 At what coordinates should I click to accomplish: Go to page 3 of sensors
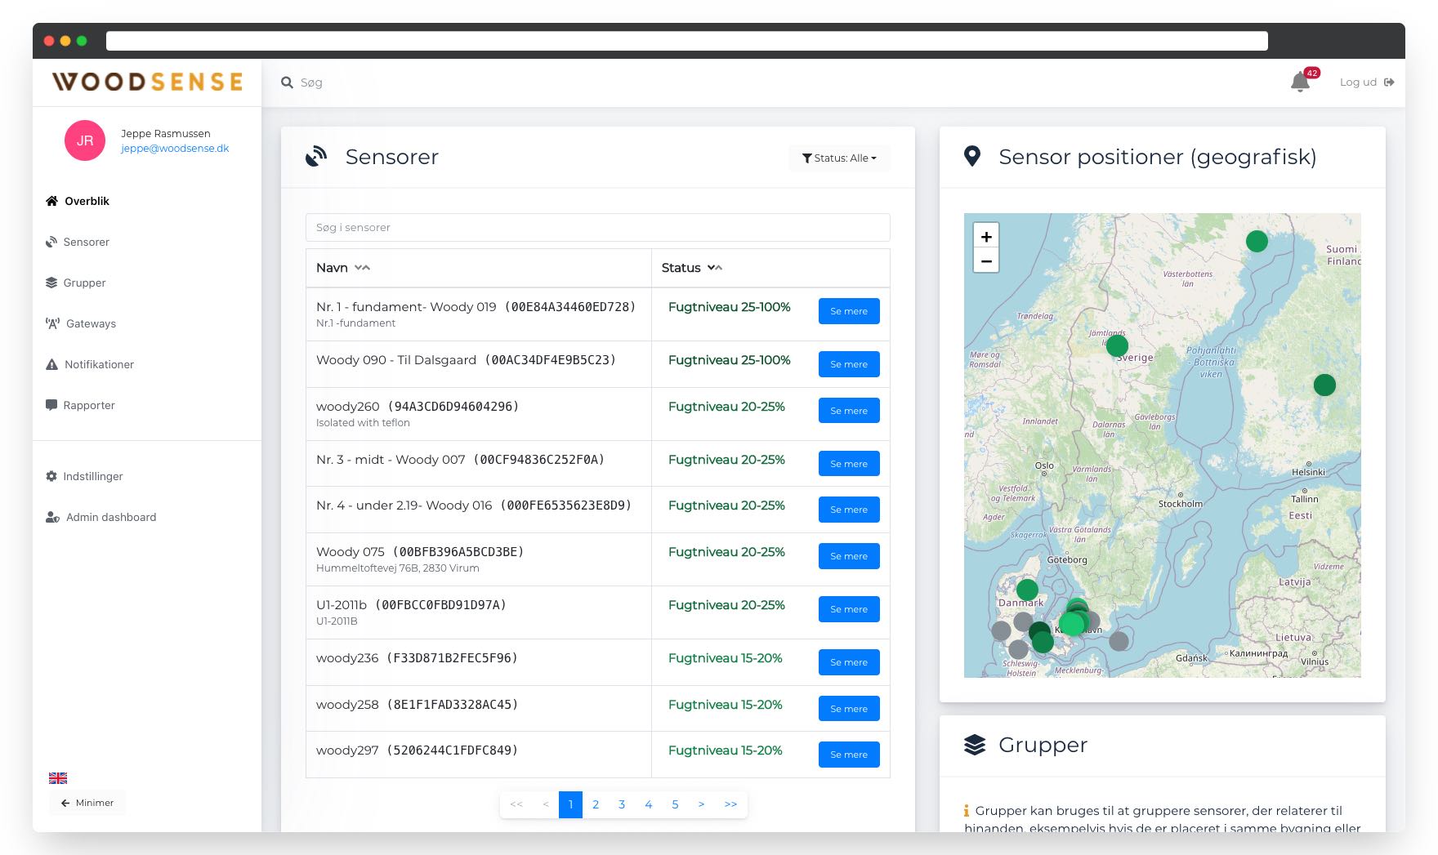[x=622, y=804]
